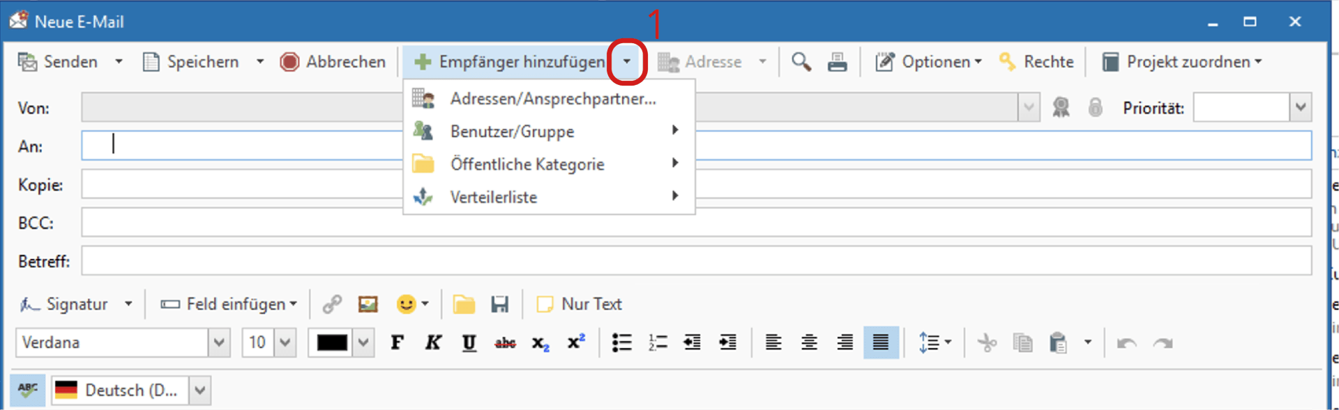
Task: Click the certificate ribbon signing icon
Action: [1061, 107]
